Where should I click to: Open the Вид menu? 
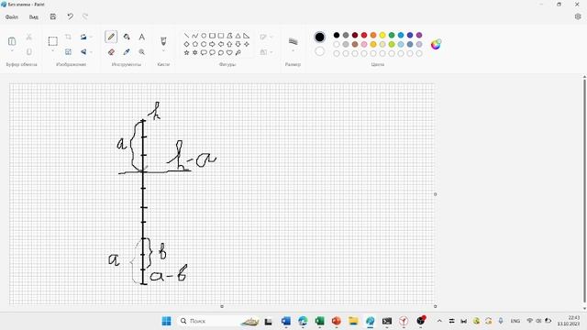coord(34,16)
